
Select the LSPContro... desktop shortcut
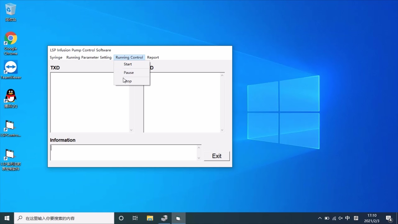click(11, 129)
